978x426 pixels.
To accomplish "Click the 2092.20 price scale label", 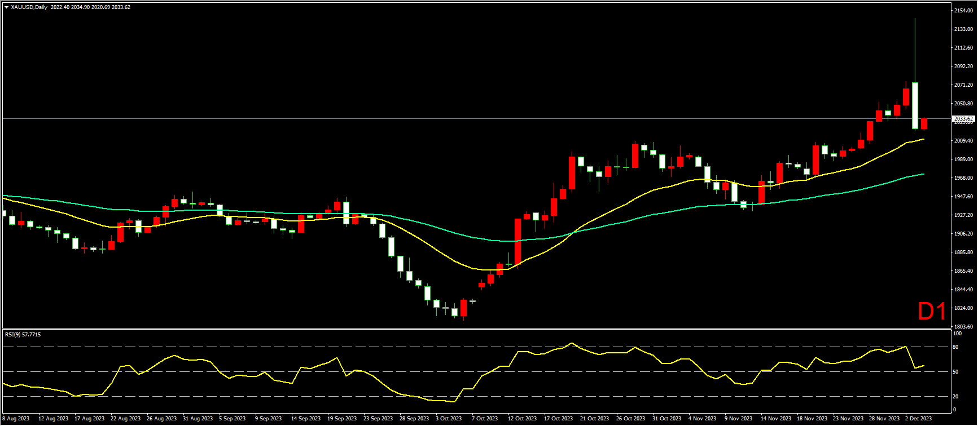I will (963, 66).
